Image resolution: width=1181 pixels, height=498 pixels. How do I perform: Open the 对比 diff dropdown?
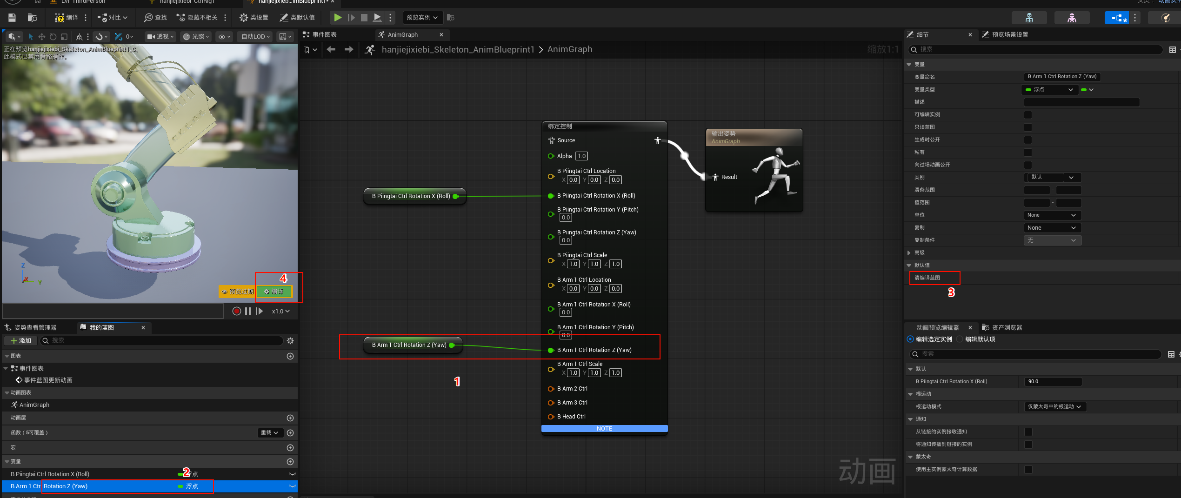coord(112,18)
